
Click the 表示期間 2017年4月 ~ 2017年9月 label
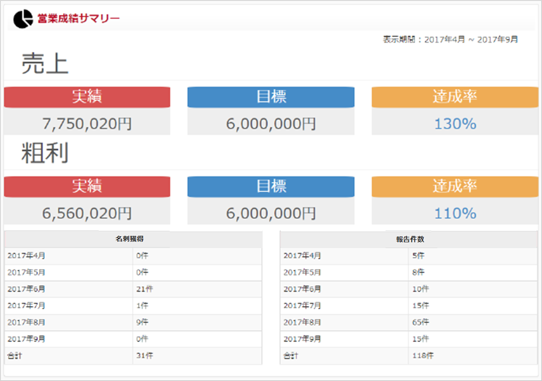pyautogui.click(x=450, y=40)
